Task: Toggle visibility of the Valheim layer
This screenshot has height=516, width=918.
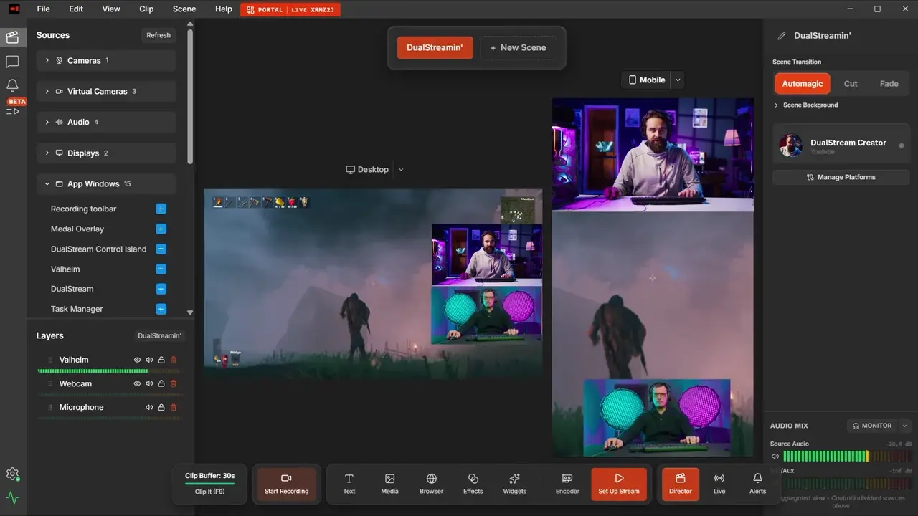Action: click(x=137, y=360)
